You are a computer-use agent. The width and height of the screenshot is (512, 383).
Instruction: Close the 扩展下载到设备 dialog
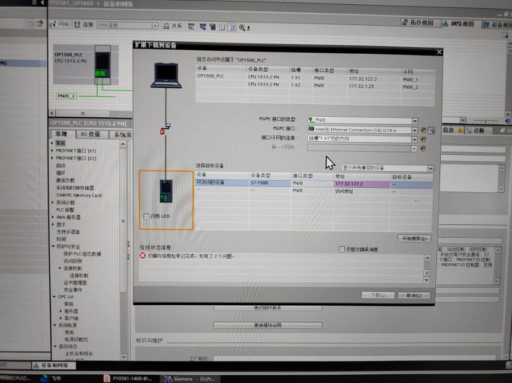pyautogui.click(x=439, y=52)
